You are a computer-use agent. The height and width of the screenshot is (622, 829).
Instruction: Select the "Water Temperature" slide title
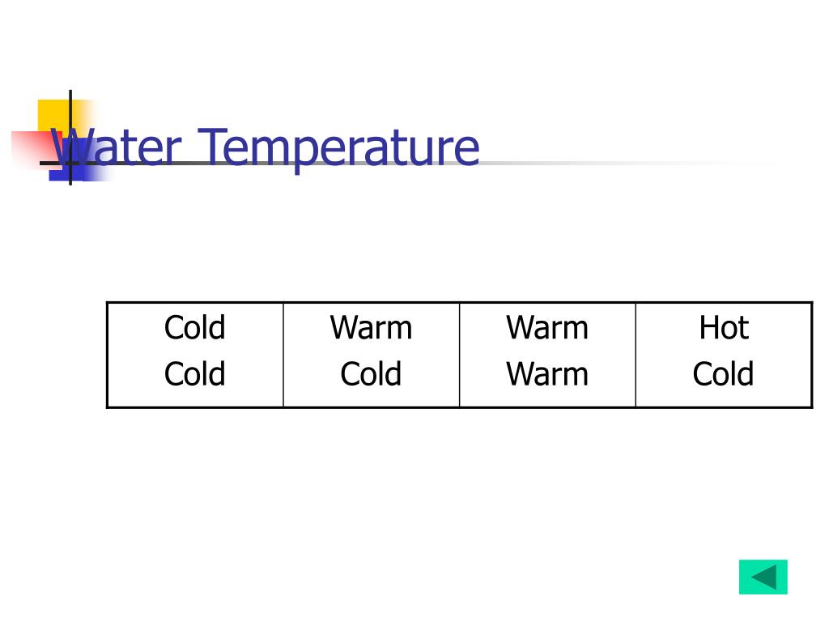pyautogui.click(x=265, y=147)
